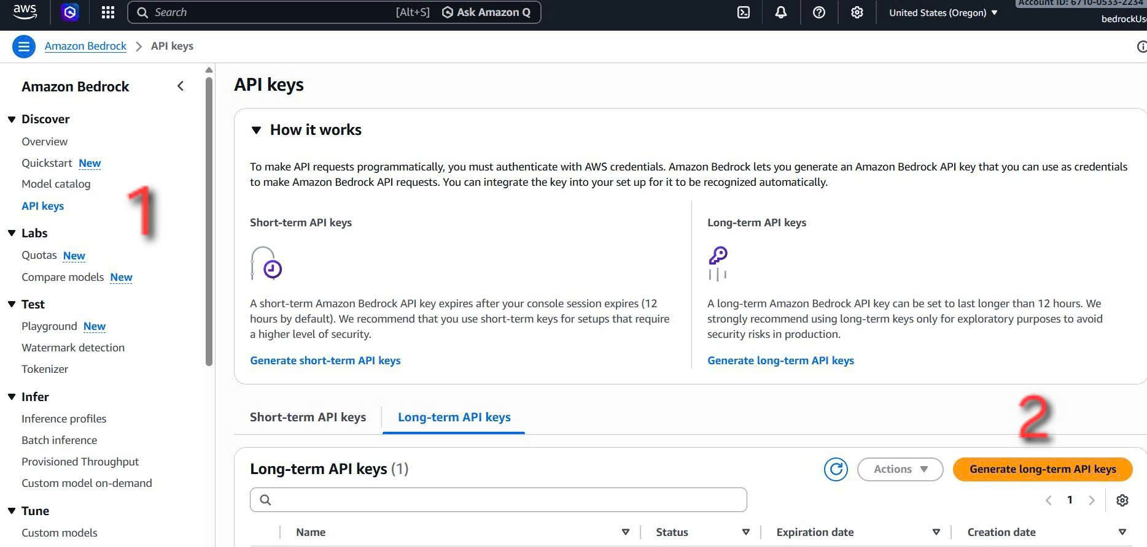
Task: Open the United States (Oregon) region selector
Action: point(943,13)
